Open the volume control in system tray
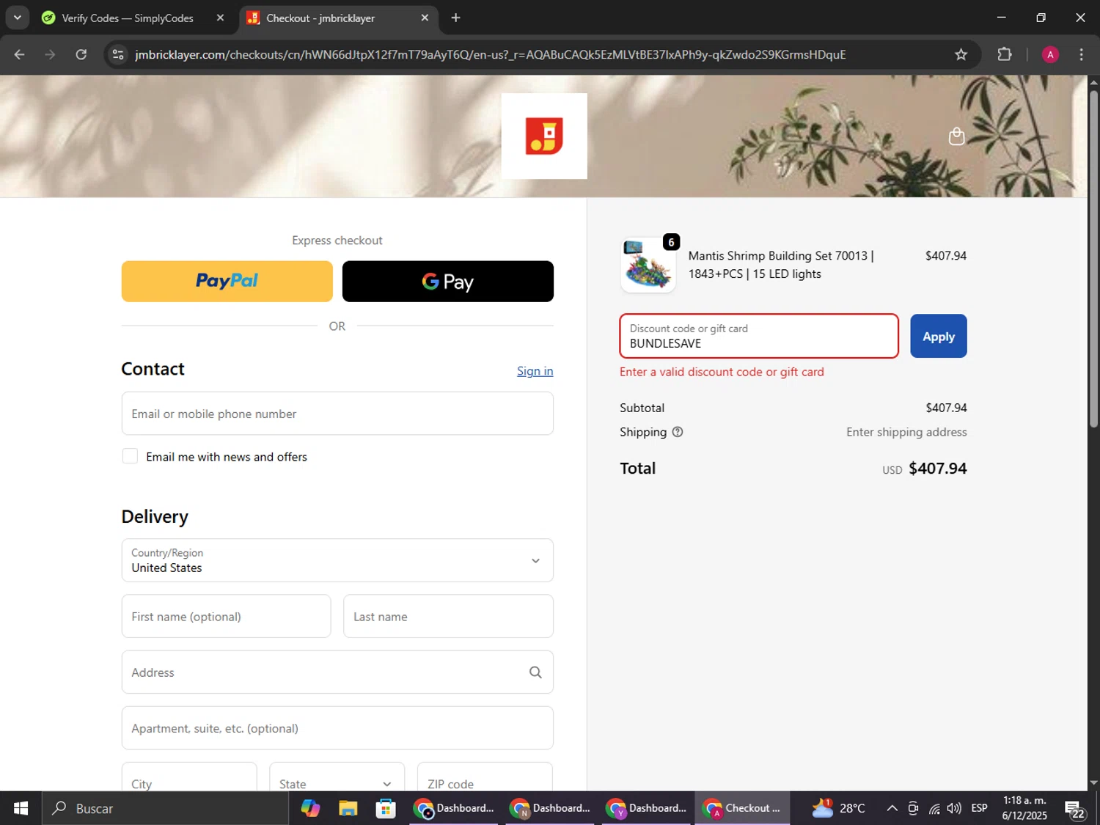 pyautogui.click(x=954, y=808)
